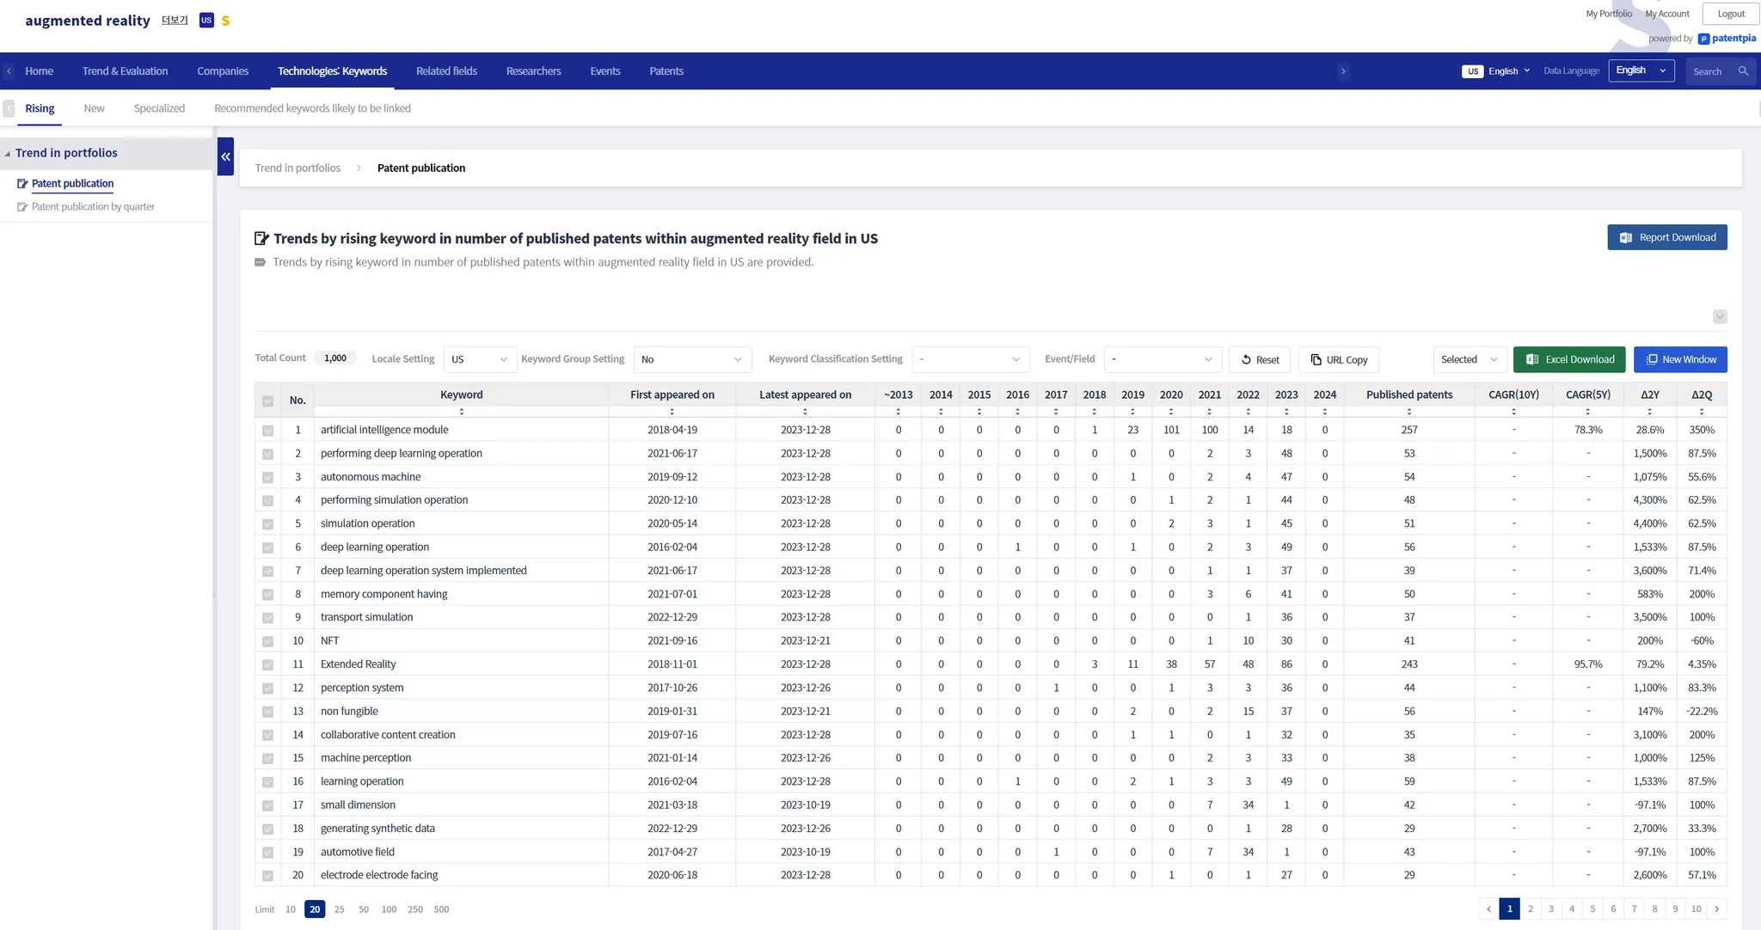Sort by Keyword column arrows
The height and width of the screenshot is (930, 1761).
[462, 412]
